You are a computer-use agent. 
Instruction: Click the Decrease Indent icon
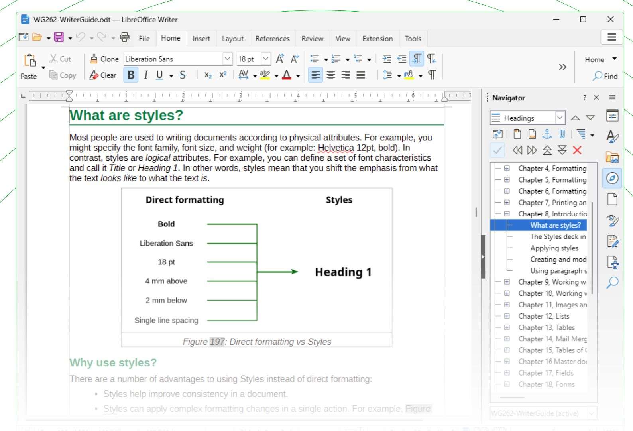[402, 59]
